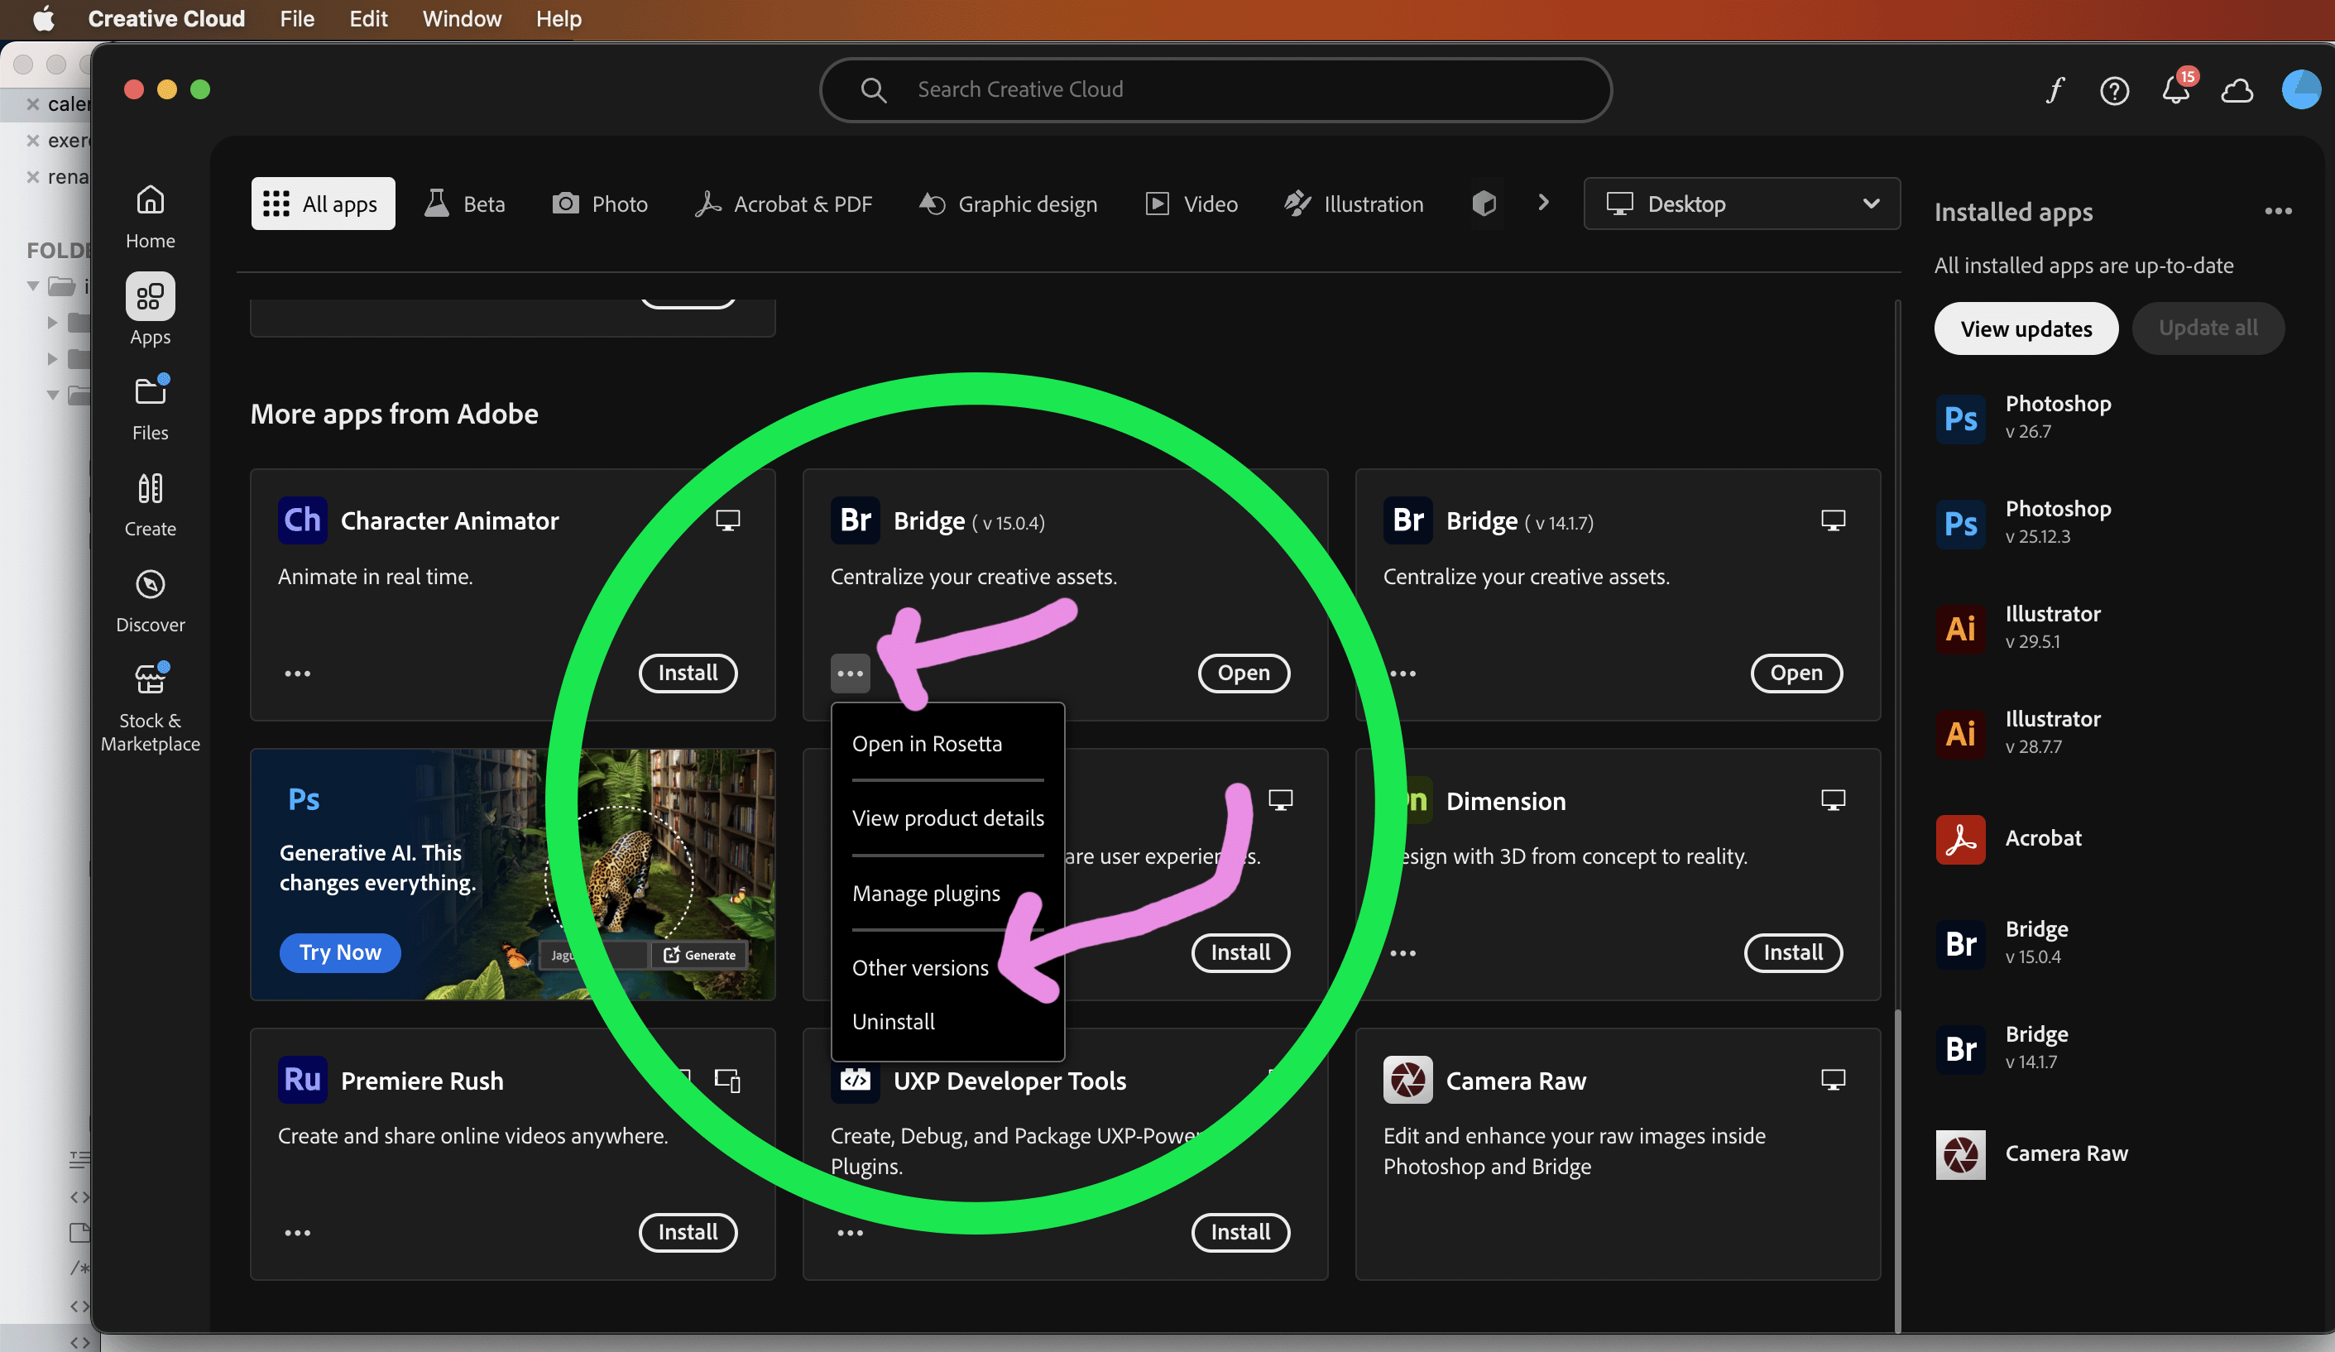Switch to the Photo tab

600,203
